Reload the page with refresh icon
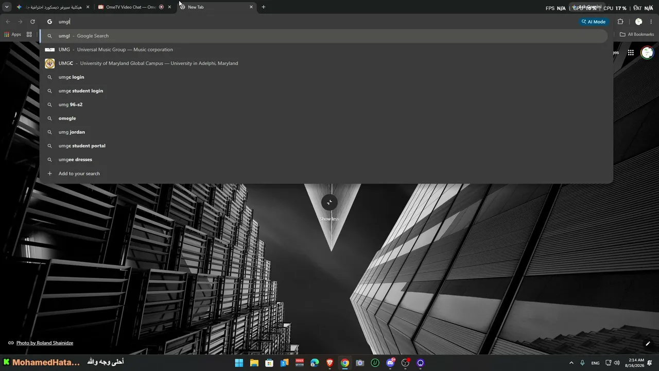The height and width of the screenshot is (371, 659). [x=32, y=22]
